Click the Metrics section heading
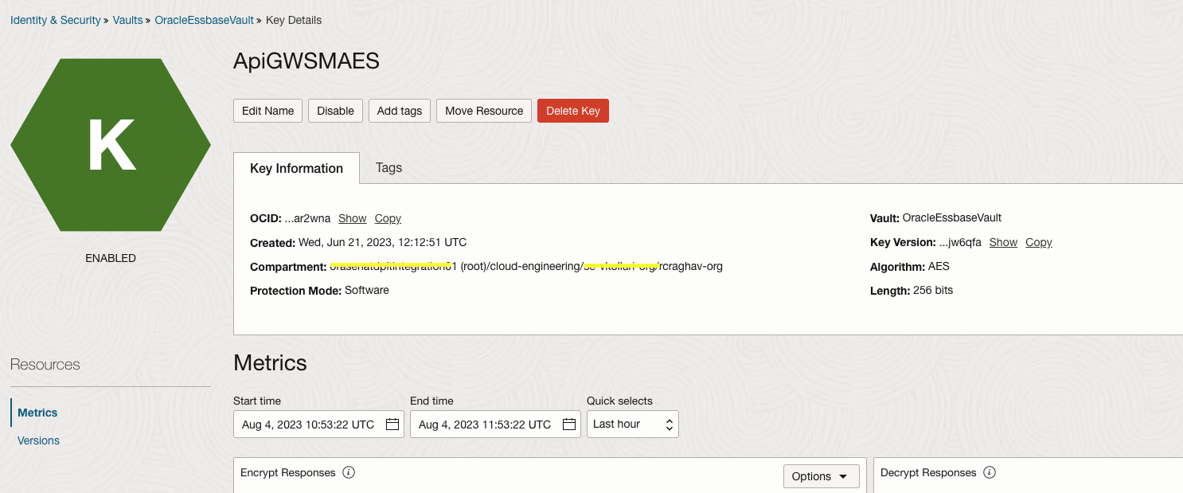 pyautogui.click(x=270, y=363)
